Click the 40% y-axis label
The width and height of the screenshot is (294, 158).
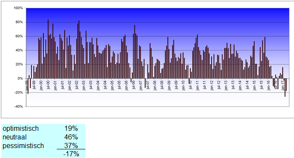pyautogui.click(x=19, y=50)
